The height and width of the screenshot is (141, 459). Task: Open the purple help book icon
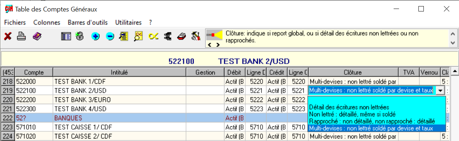pos(37,36)
